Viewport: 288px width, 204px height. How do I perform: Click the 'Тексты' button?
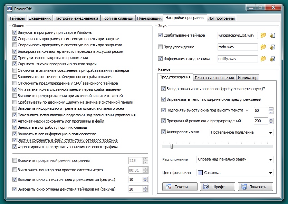coord(180,187)
